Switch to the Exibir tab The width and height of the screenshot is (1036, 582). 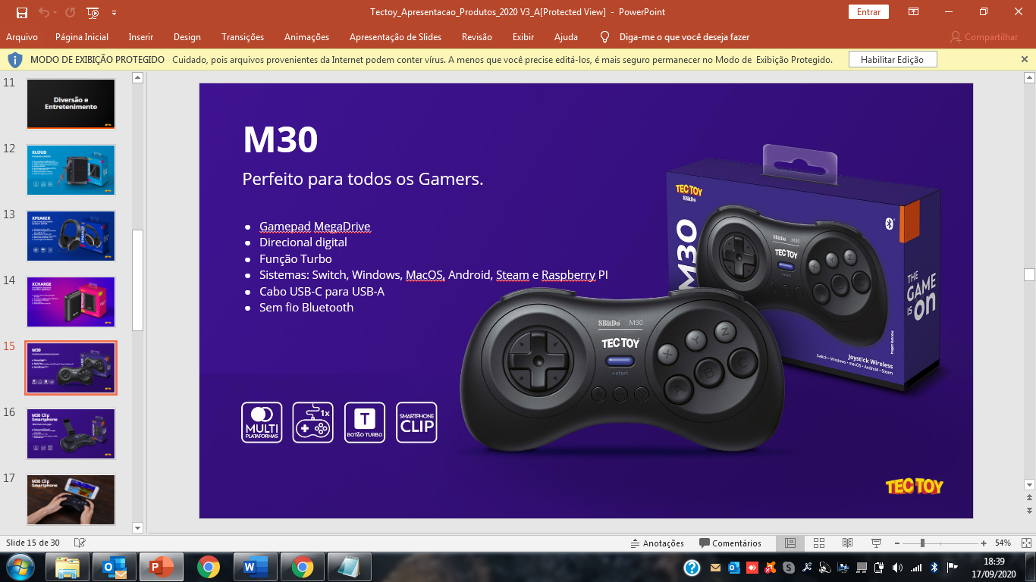[523, 36]
